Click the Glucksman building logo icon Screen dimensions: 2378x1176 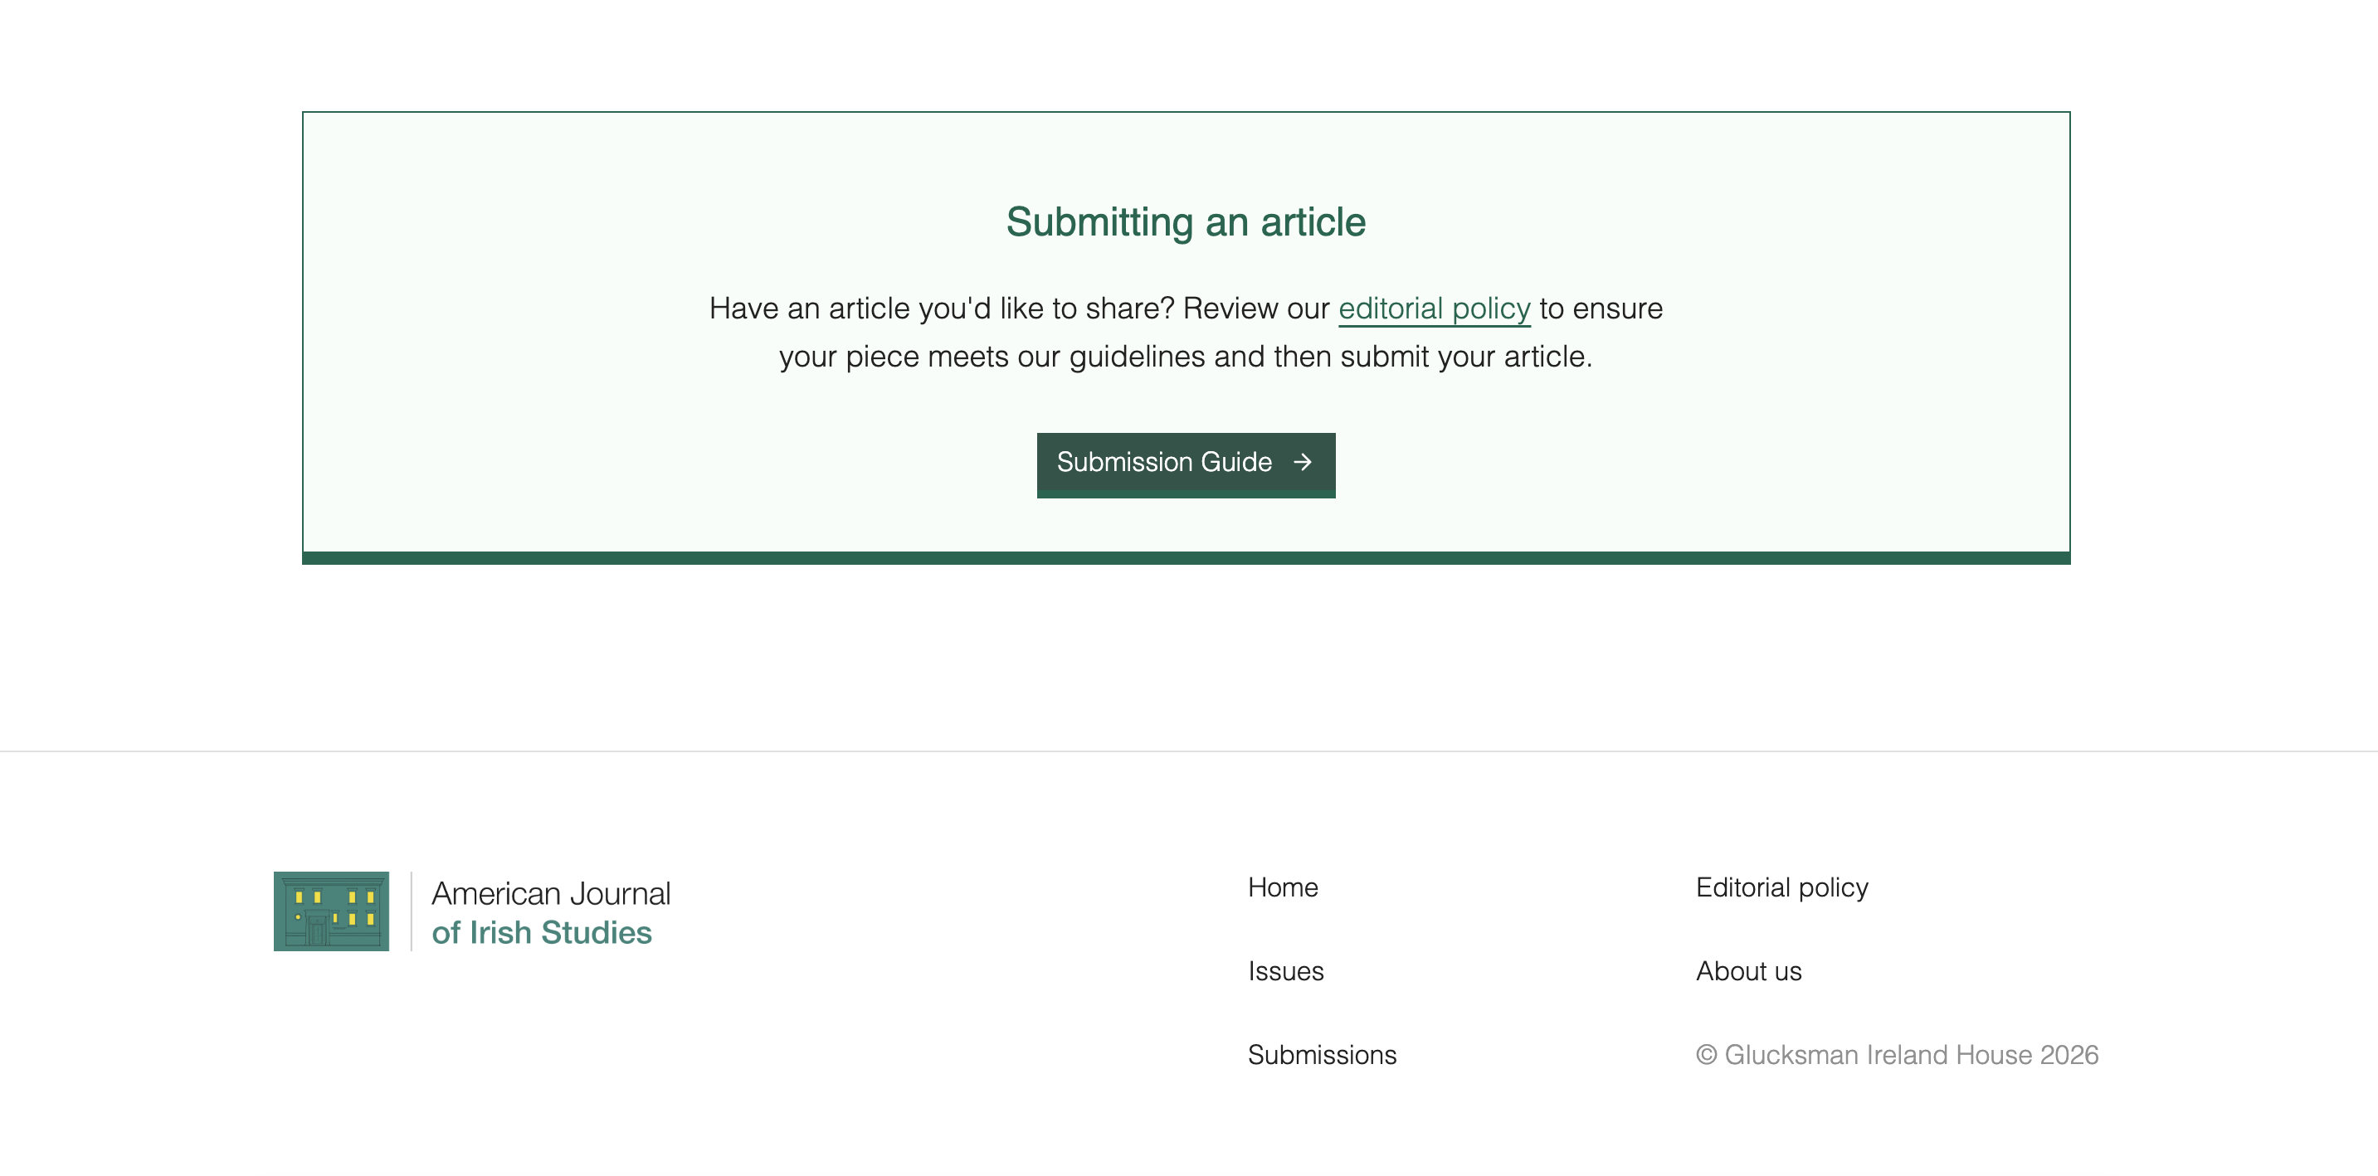(331, 911)
